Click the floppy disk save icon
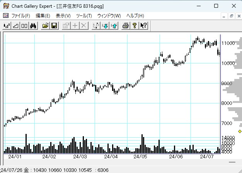This screenshot has height=173, width=242. (x=54, y=26)
